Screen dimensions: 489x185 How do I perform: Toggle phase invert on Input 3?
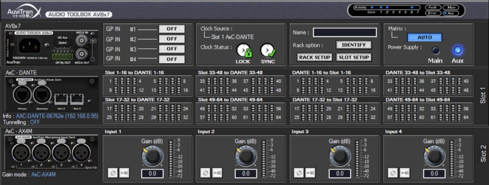pyautogui.click(x=299, y=173)
